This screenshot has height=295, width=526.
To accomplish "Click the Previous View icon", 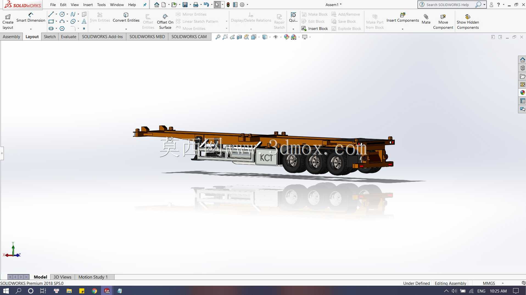I will tap(232, 37).
